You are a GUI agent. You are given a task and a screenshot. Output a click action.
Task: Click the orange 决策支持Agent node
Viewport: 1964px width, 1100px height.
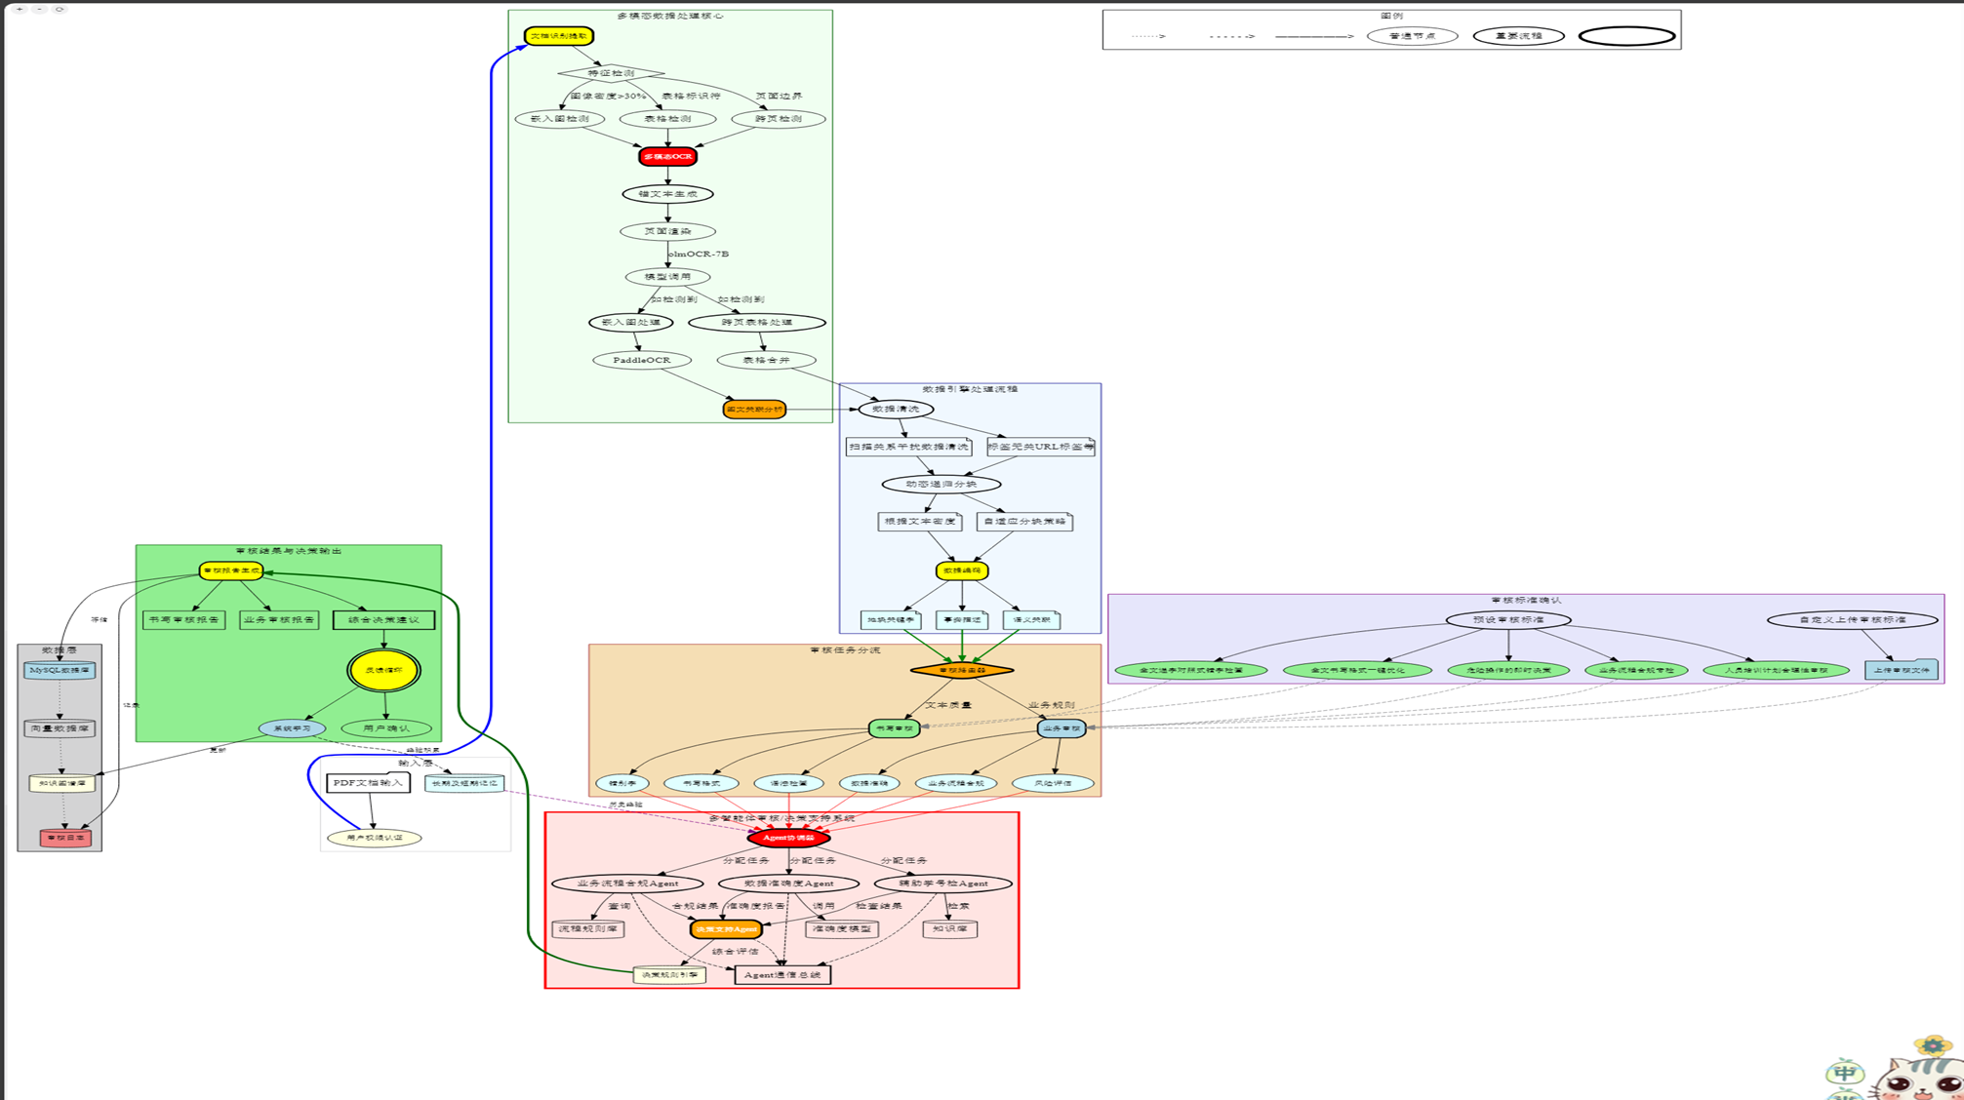pos(726,929)
